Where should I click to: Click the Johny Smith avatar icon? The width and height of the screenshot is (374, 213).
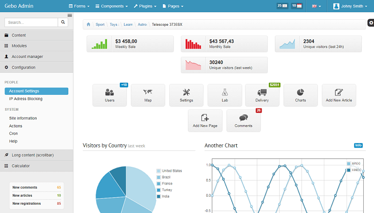(x=336, y=6)
